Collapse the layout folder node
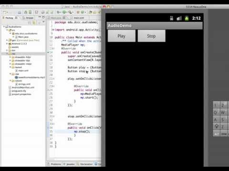Image resolution: width=229 pixels, height=171 pixels. 10,67
